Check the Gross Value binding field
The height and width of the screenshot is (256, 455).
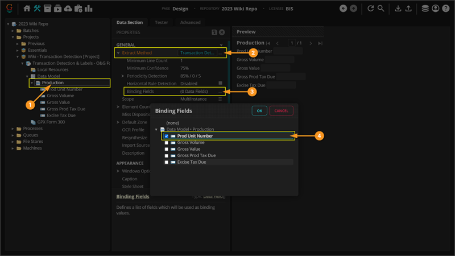[x=166, y=149]
